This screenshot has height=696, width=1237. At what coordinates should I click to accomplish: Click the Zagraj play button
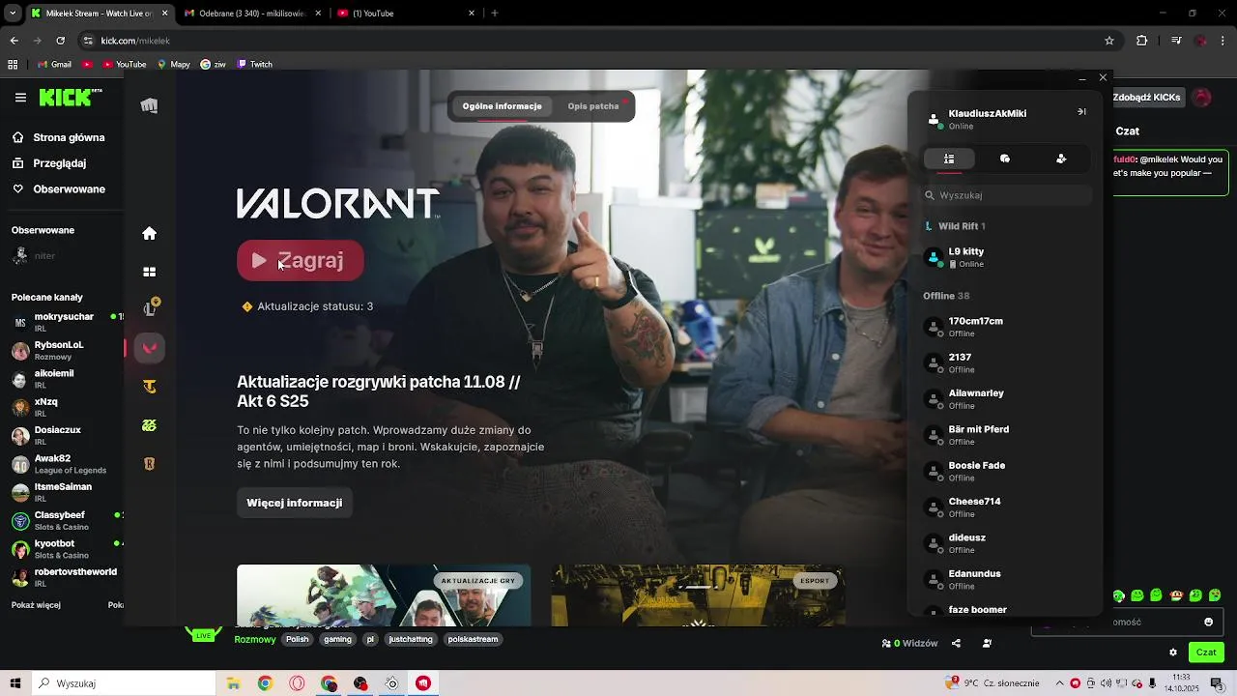(301, 260)
